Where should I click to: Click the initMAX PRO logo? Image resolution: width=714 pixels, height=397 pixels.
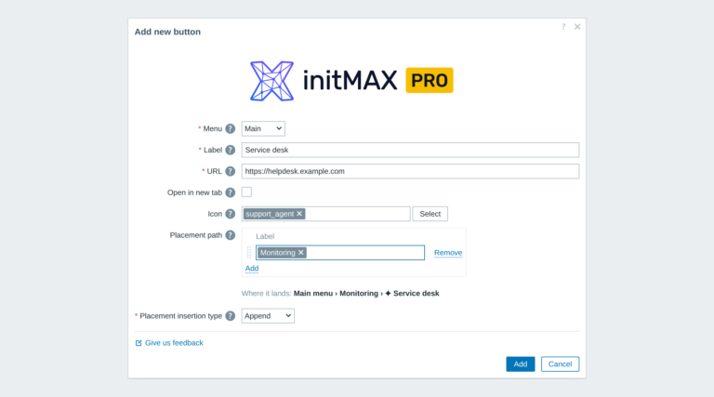tap(351, 81)
